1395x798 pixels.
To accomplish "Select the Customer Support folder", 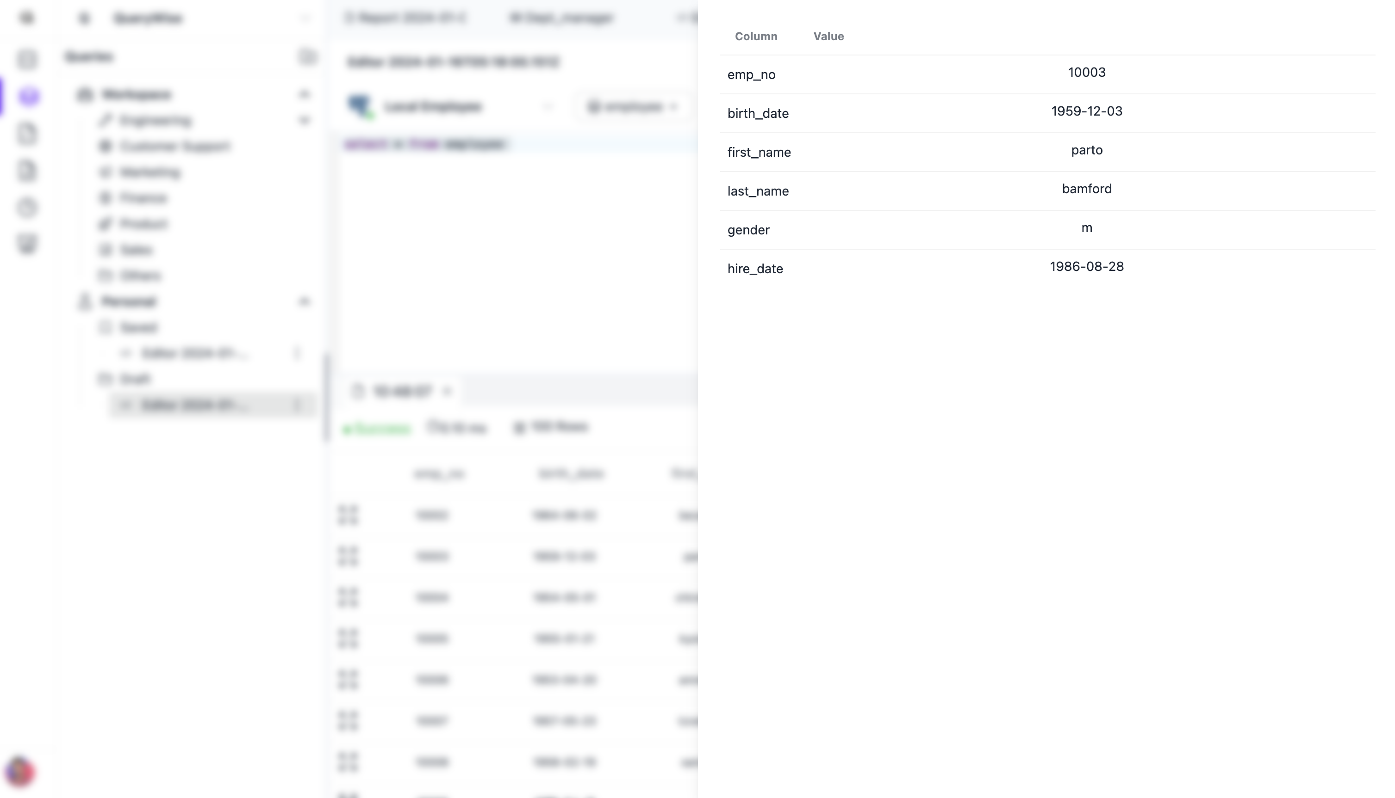I will coord(174,147).
